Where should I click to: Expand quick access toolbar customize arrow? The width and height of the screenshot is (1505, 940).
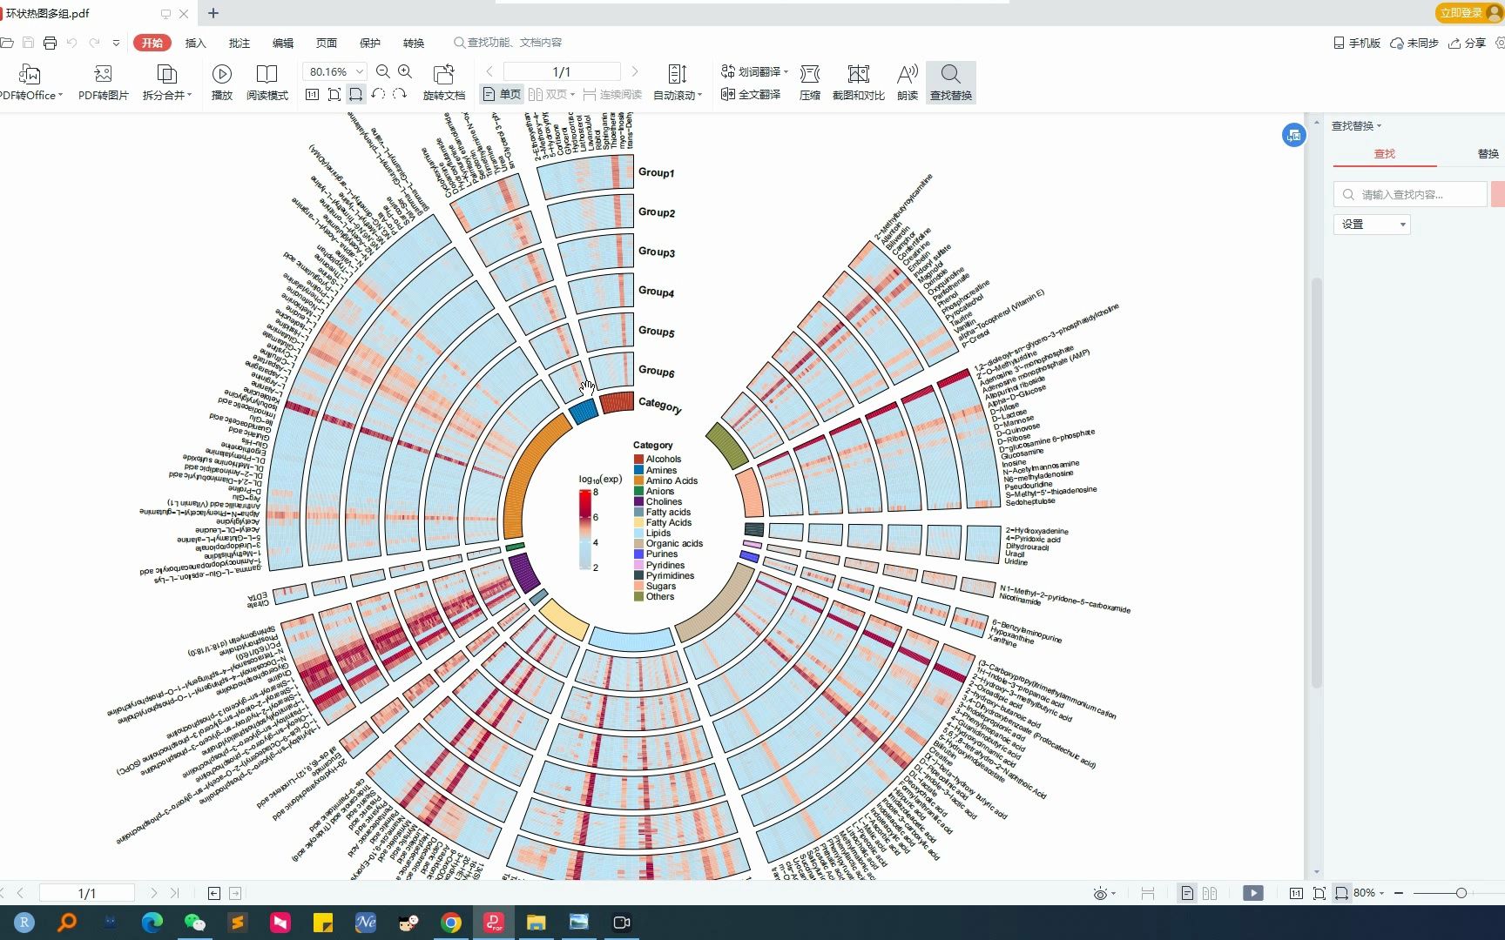tap(116, 43)
